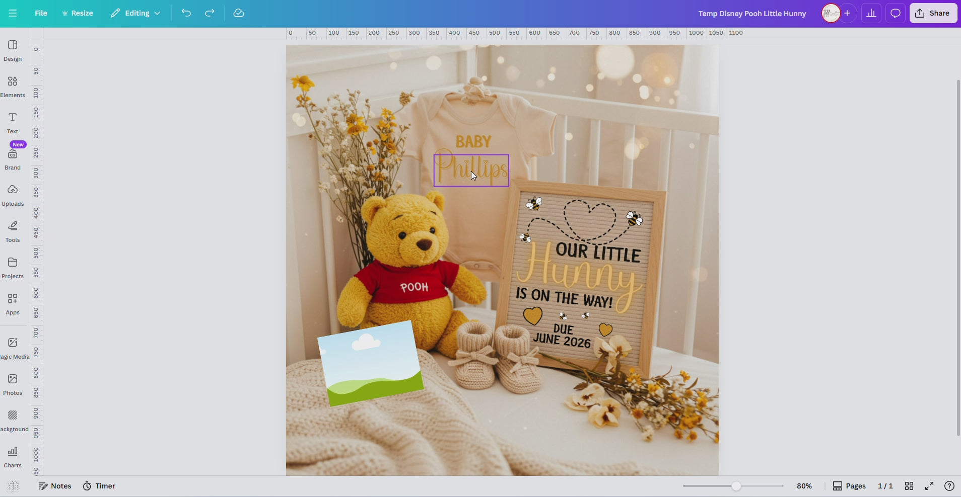Open the Resize options
Screen dimensions: 961x497
point(77,13)
